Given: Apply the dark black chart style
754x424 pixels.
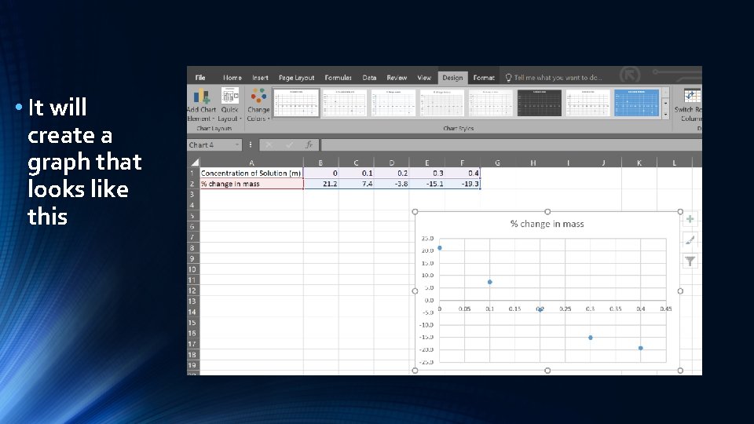Looking at the screenshot, I should click(x=539, y=102).
